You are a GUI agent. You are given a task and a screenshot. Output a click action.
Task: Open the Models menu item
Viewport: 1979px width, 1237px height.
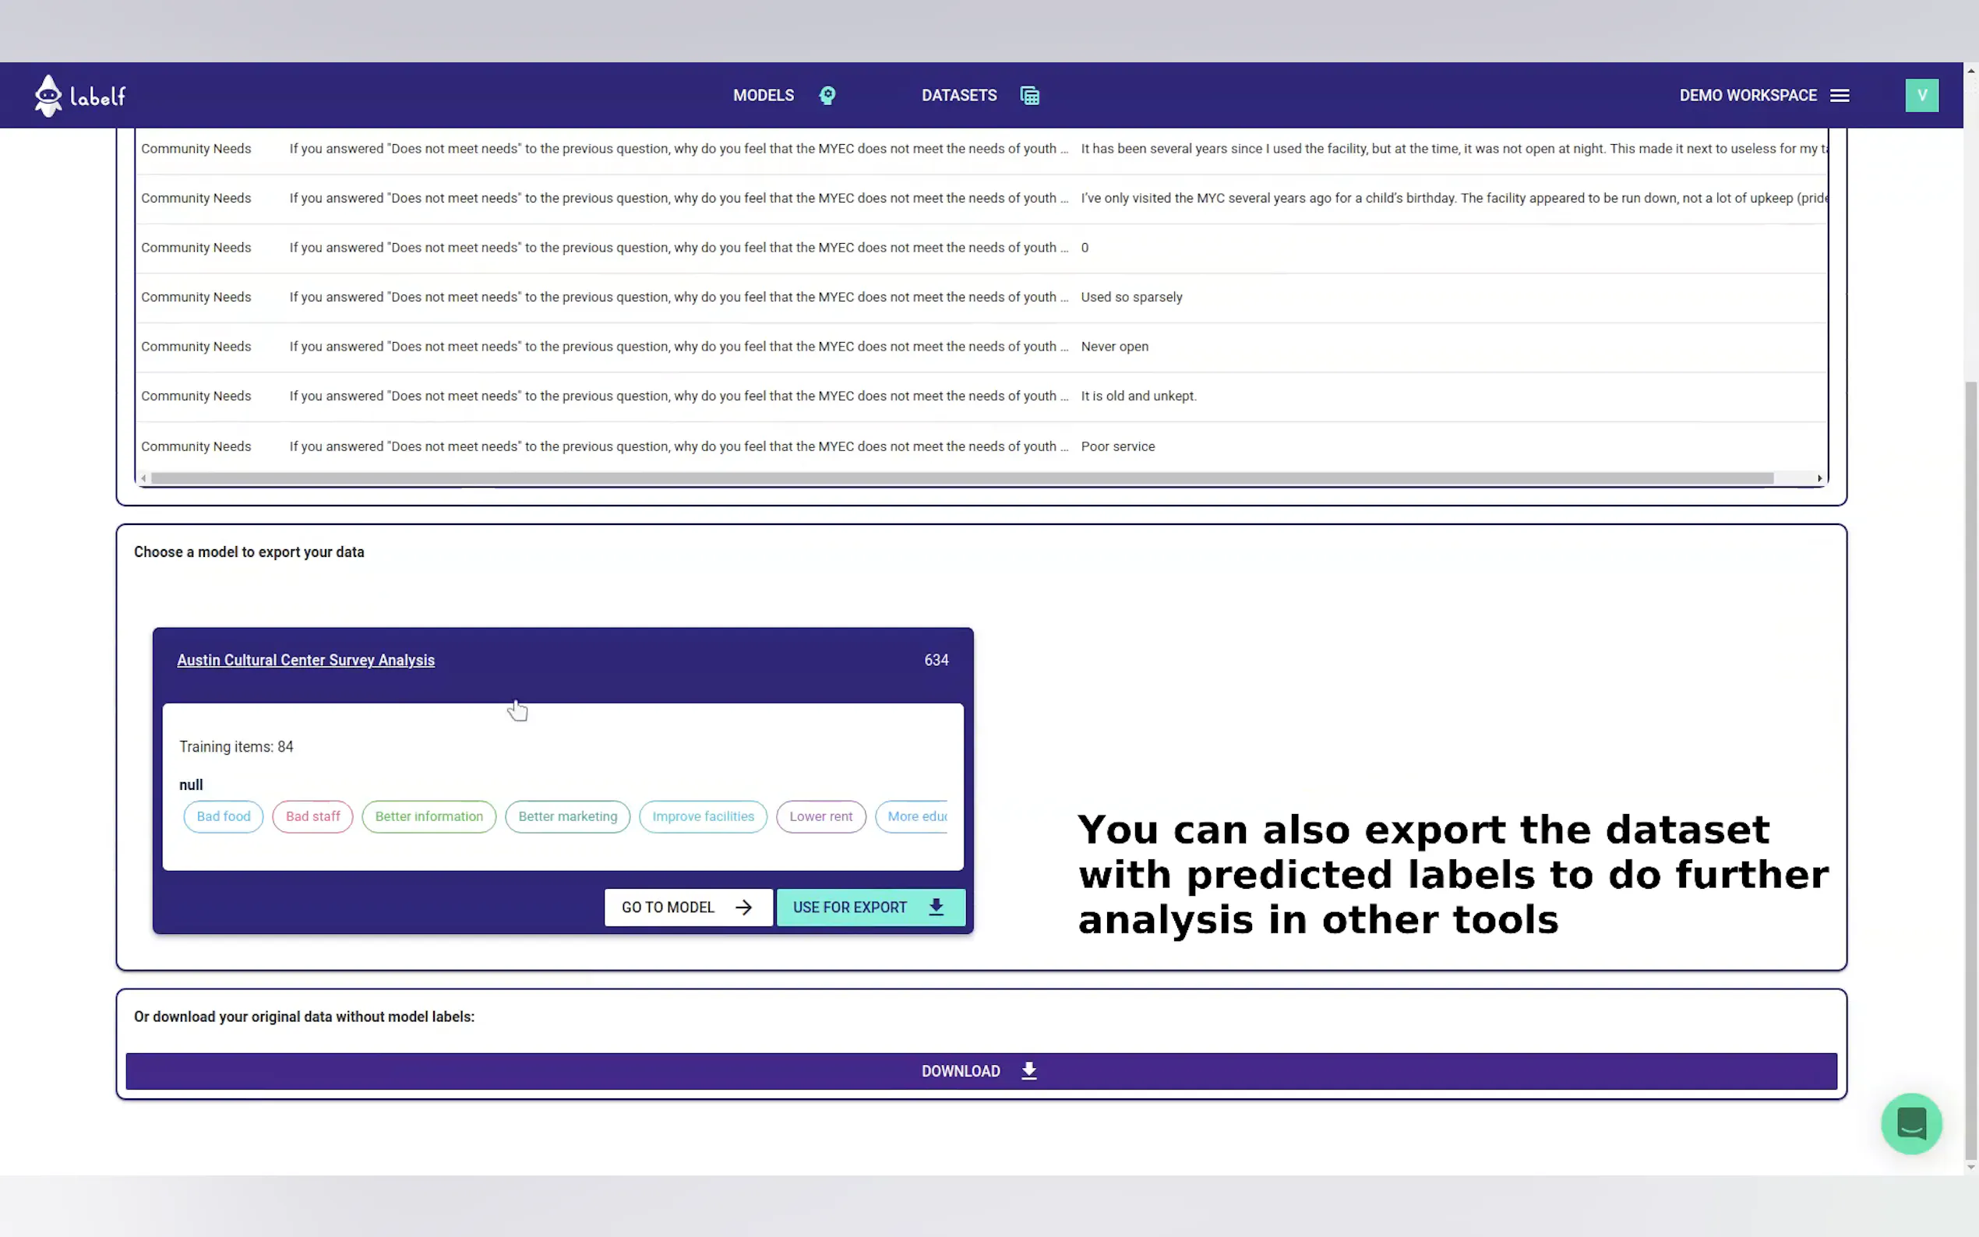pos(763,96)
